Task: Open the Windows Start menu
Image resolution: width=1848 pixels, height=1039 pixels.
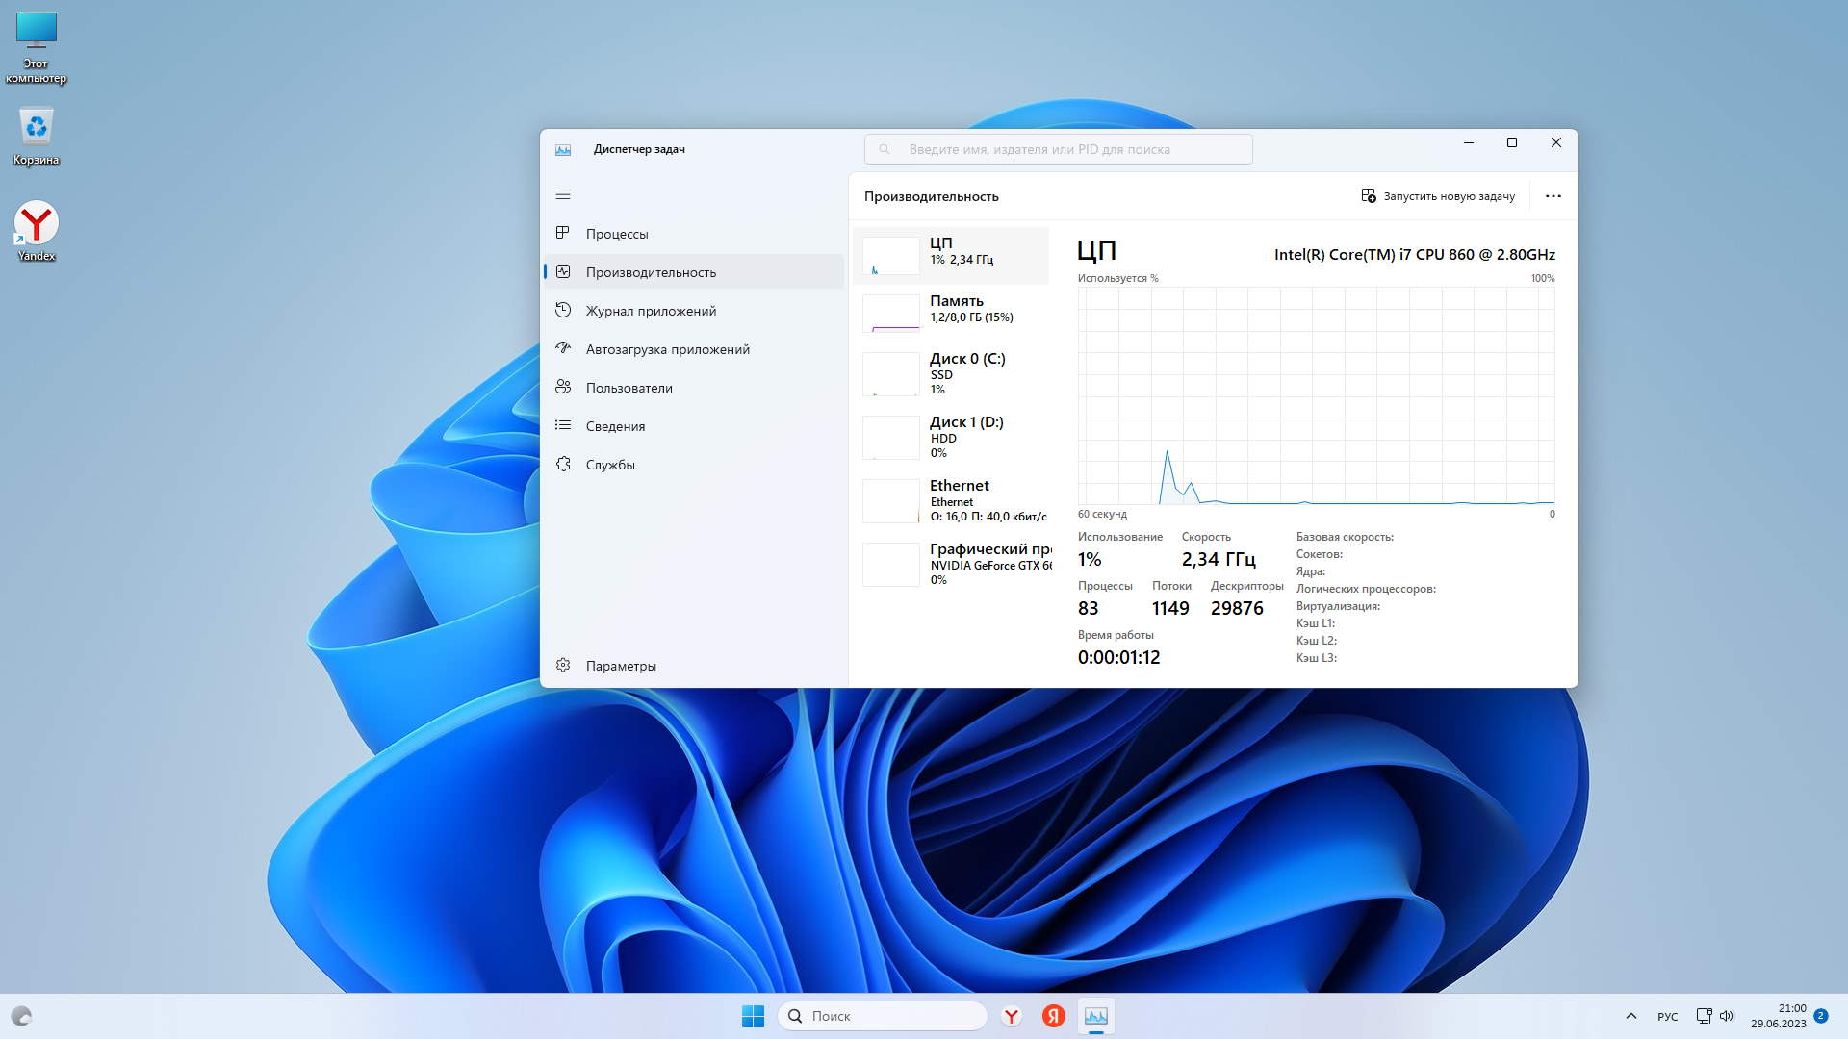Action: pos(753,1016)
